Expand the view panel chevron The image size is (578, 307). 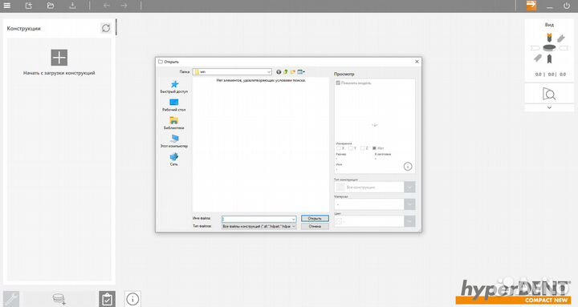[549, 107]
